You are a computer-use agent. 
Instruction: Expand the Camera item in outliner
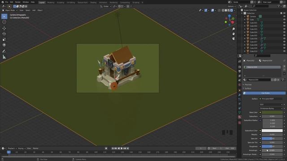tap(245, 17)
